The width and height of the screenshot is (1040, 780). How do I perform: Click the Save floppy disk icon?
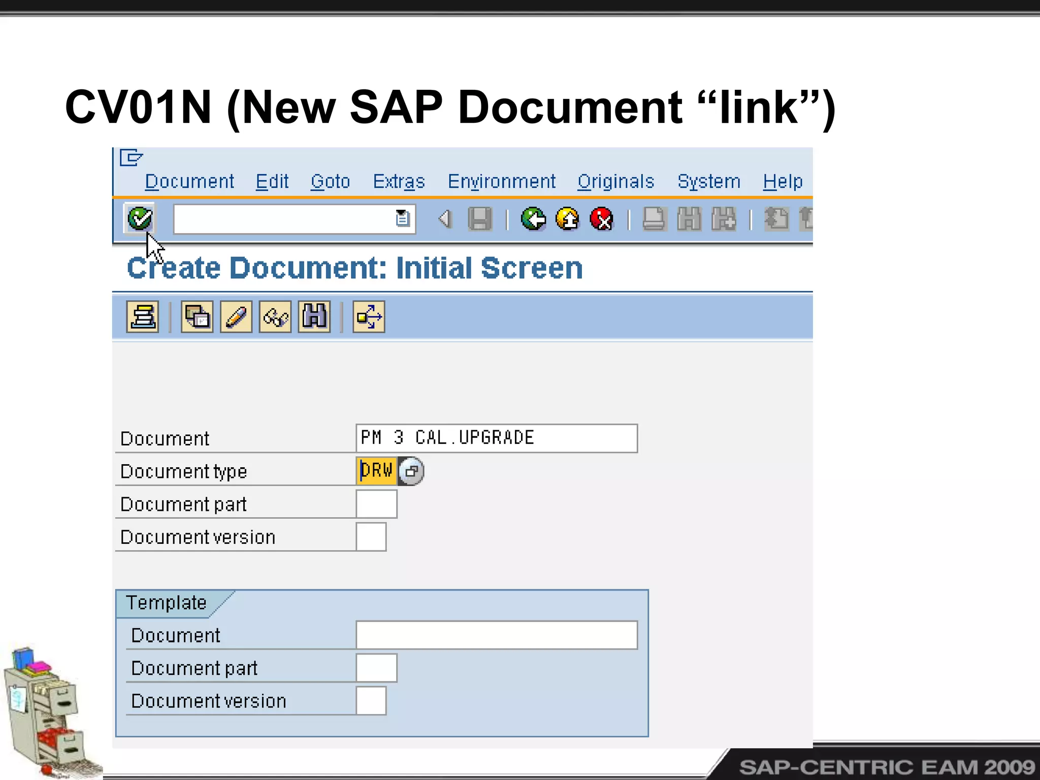click(x=480, y=219)
